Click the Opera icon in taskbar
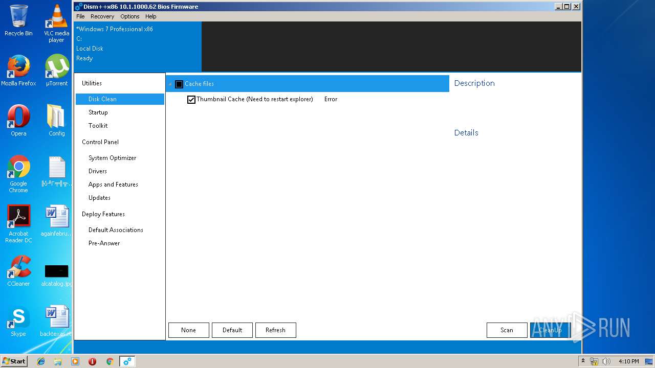Image resolution: width=655 pixels, height=368 pixels. pos(92,361)
